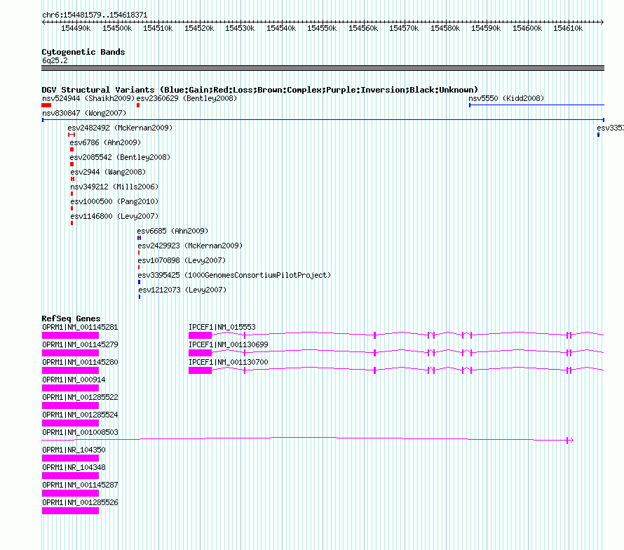This screenshot has height=550, width=624.
Task: Click OPRM1|NM_001008503 transcript label
Action: click(x=80, y=433)
